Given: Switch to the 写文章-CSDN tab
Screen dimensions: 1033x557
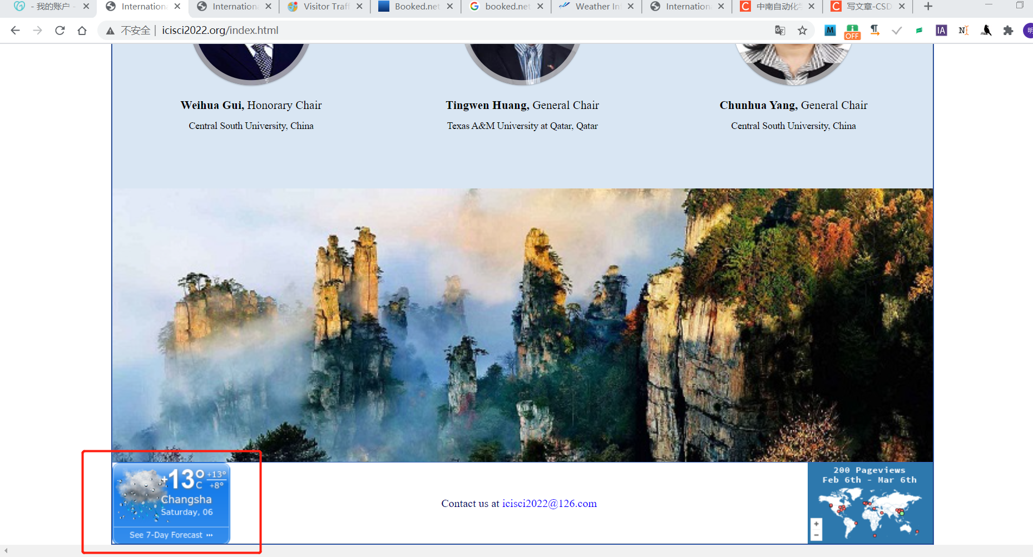Looking at the screenshot, I should 867,6.
